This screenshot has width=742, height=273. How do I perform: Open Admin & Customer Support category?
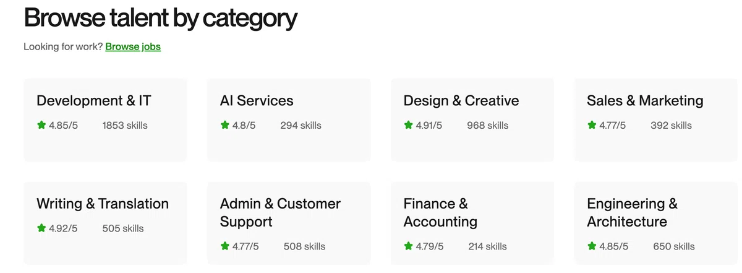(x=289, y=223)
